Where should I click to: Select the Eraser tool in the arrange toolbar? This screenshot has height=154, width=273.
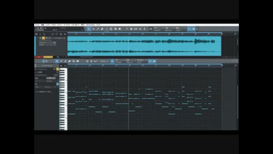tap(102, 29)
